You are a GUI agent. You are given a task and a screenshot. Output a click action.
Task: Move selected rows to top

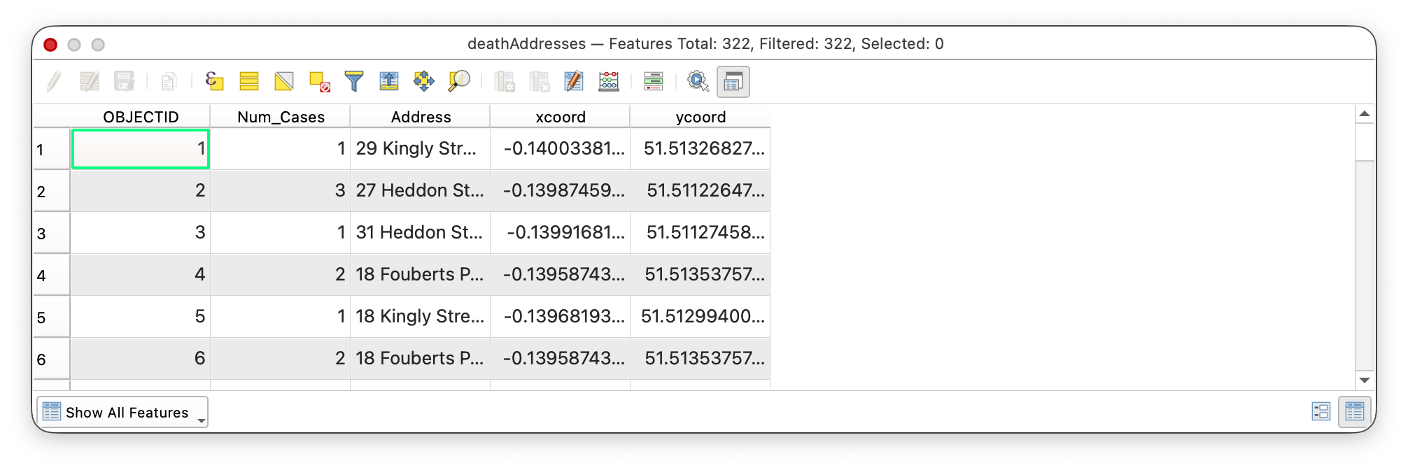point(389,82)
